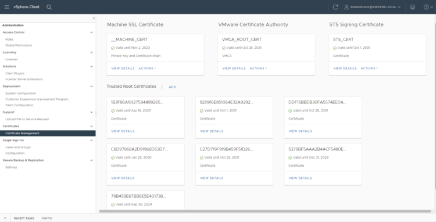The height and width of the screenshot is (222, 436).
Task: Collapse the navigation sidebar arrow
Action: click(x=94, y=18)
